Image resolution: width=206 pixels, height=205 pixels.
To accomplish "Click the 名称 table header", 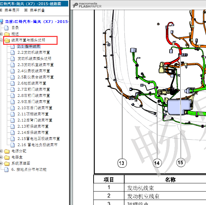I will (170, 180).
